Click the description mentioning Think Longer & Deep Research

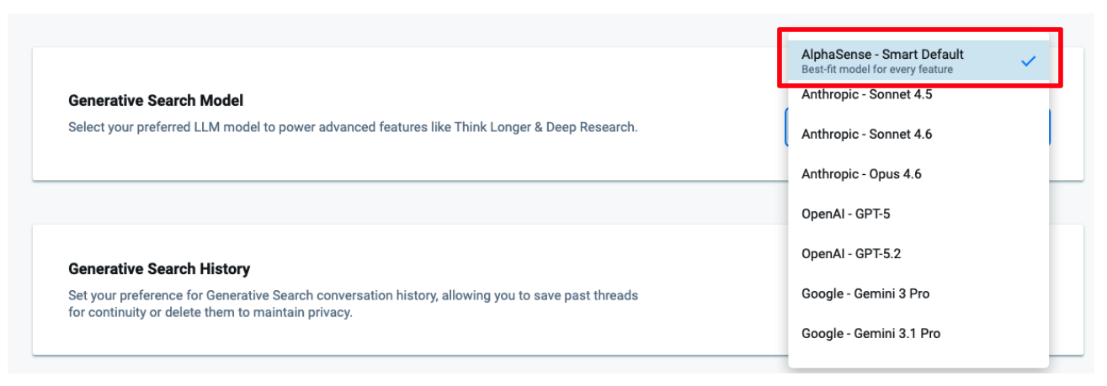pyautogui.click(x=353, y=128)
